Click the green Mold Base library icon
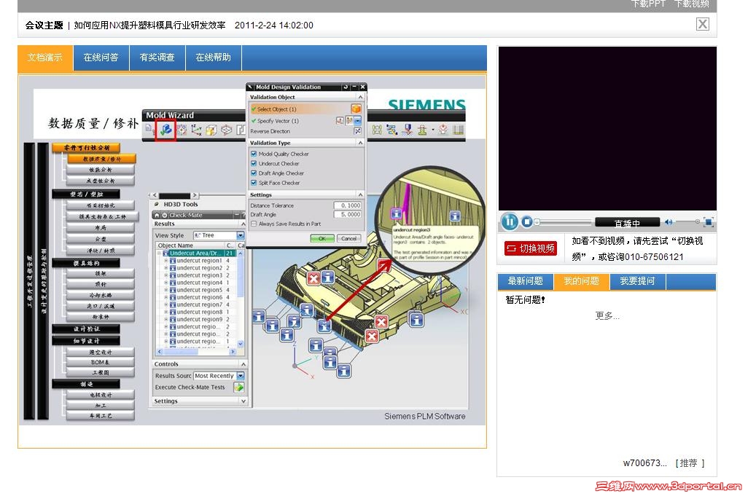The height and width of the screenshot is (496, 756). [377, 130]
